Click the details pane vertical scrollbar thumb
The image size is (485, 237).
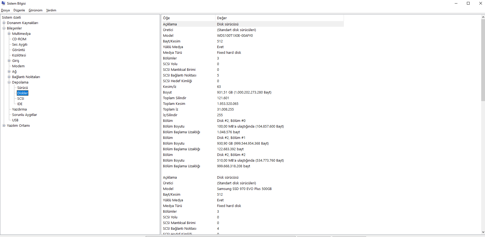click(x=483, y=60)
